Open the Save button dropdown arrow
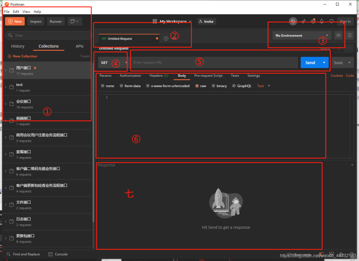 tap(349, 62)
